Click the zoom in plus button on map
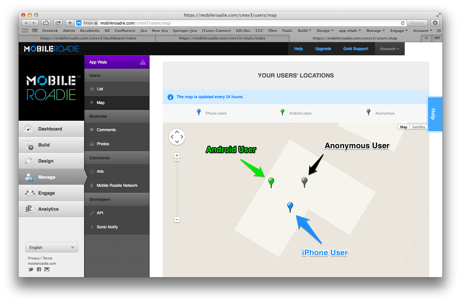 177,155
